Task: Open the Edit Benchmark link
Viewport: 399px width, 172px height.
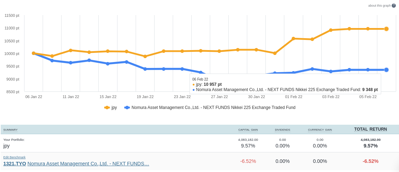Action: click(14, 157)
